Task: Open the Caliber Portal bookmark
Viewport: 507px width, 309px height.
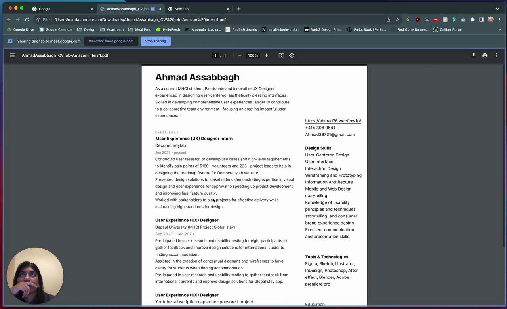Action: pyautogui.click(x=447, y=29)
